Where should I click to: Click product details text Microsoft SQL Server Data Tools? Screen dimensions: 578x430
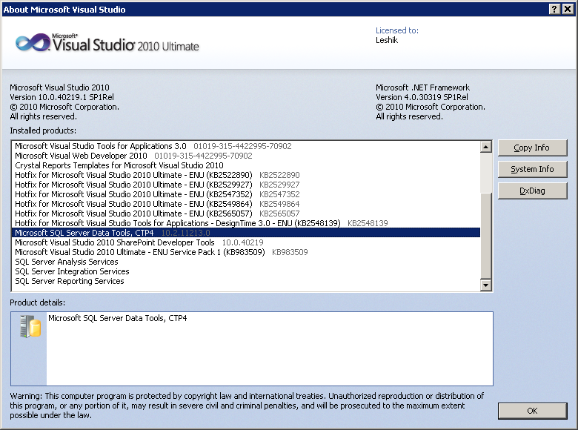118,318
